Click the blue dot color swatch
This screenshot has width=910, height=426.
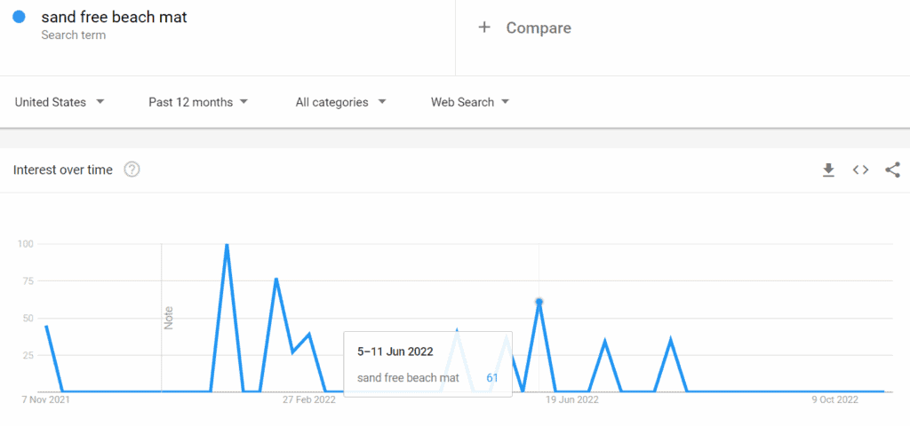(x=19, y=17)
